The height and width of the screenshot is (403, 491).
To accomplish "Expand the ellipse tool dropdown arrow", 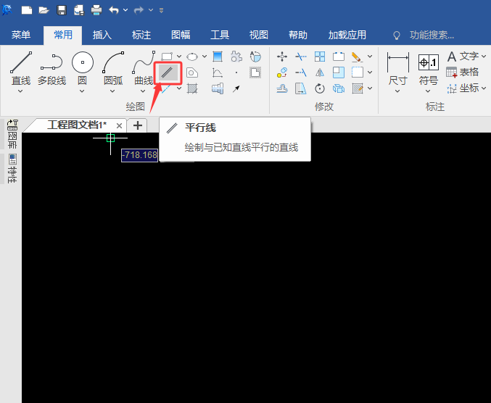I will point(205,57).
